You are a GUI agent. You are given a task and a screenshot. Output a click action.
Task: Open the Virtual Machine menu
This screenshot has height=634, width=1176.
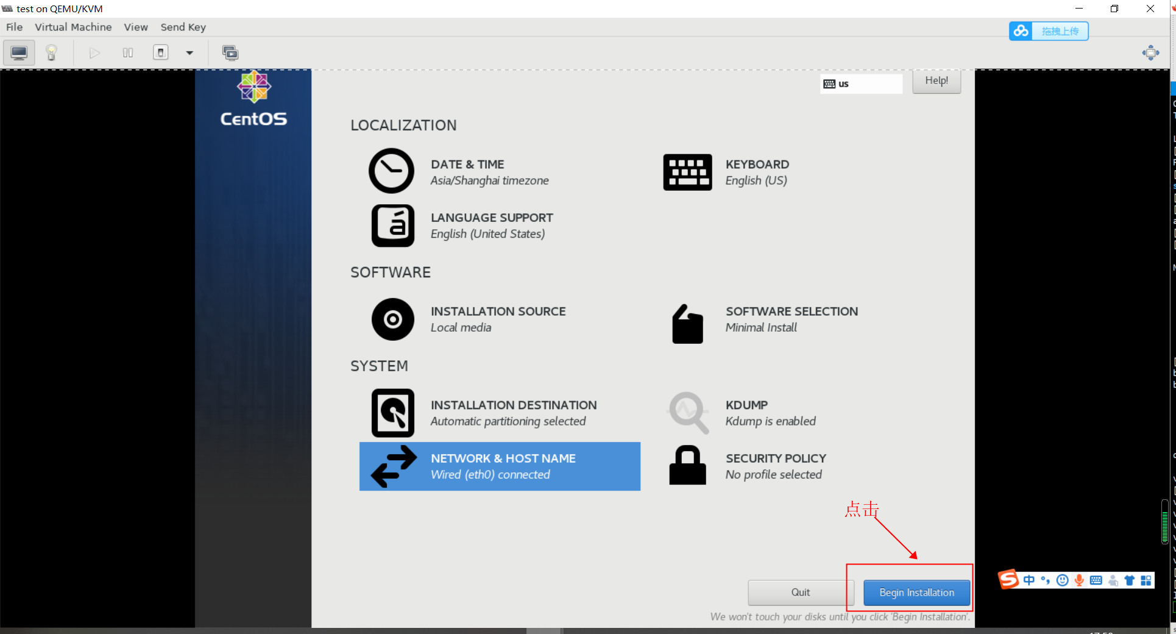(73, 27)
